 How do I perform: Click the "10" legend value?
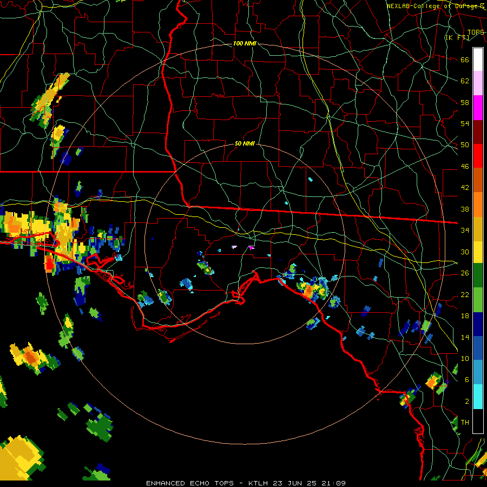coord(465,358)
